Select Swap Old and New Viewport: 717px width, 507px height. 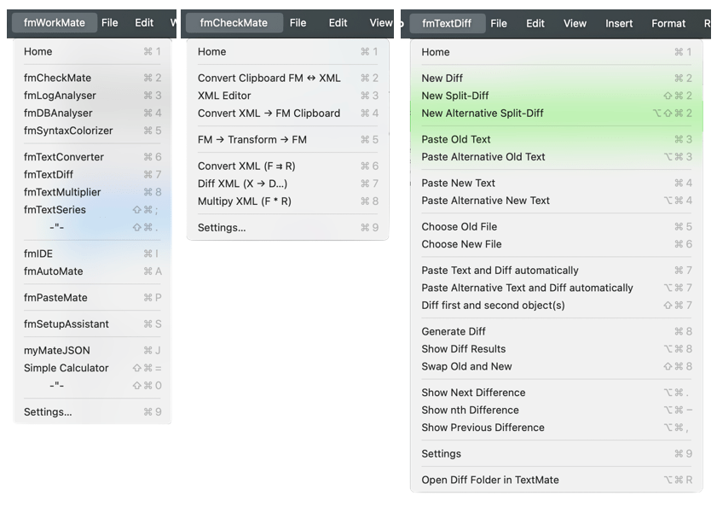(x=466, y=366)
